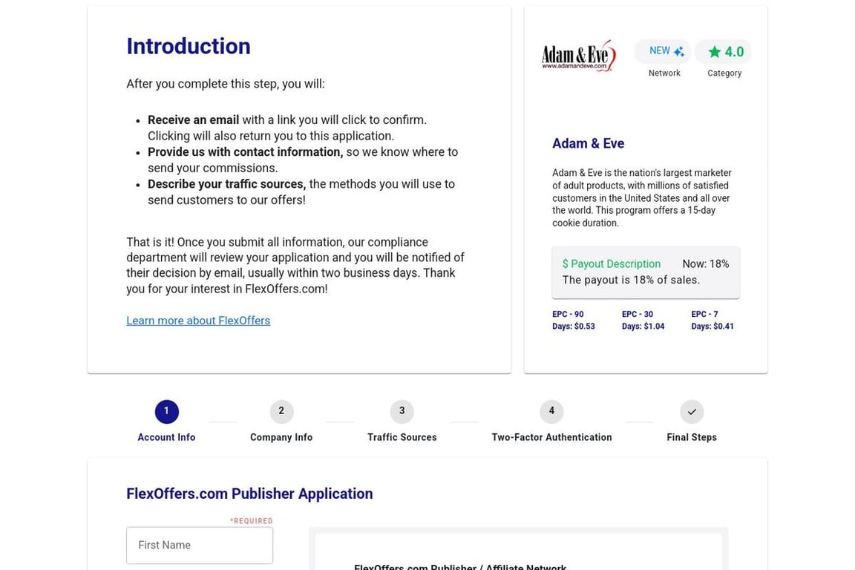The height and width of the screenshot is (570, 855).
Task: Click the Company Info step label
Action: (x=281, y=437)
